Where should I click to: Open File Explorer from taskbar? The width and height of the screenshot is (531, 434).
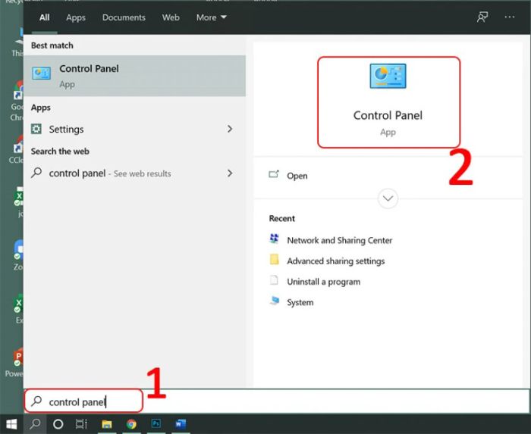[x=107, y=424]
